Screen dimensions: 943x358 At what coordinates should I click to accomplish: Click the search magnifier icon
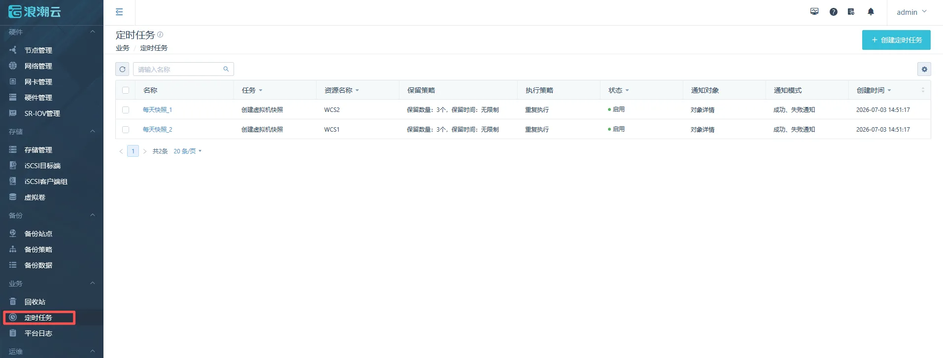pyautogui.click(x=226, y=69)
